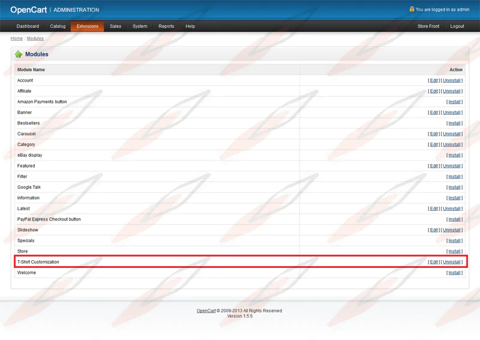Open the Reports menu

pos(166,26)
